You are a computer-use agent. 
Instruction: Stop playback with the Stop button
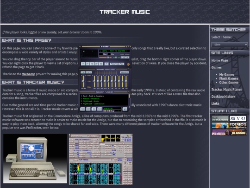coord(96,64)
